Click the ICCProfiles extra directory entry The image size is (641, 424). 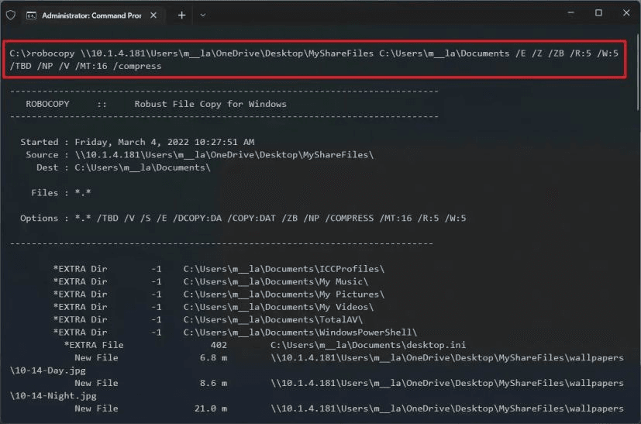coord(284,269)
